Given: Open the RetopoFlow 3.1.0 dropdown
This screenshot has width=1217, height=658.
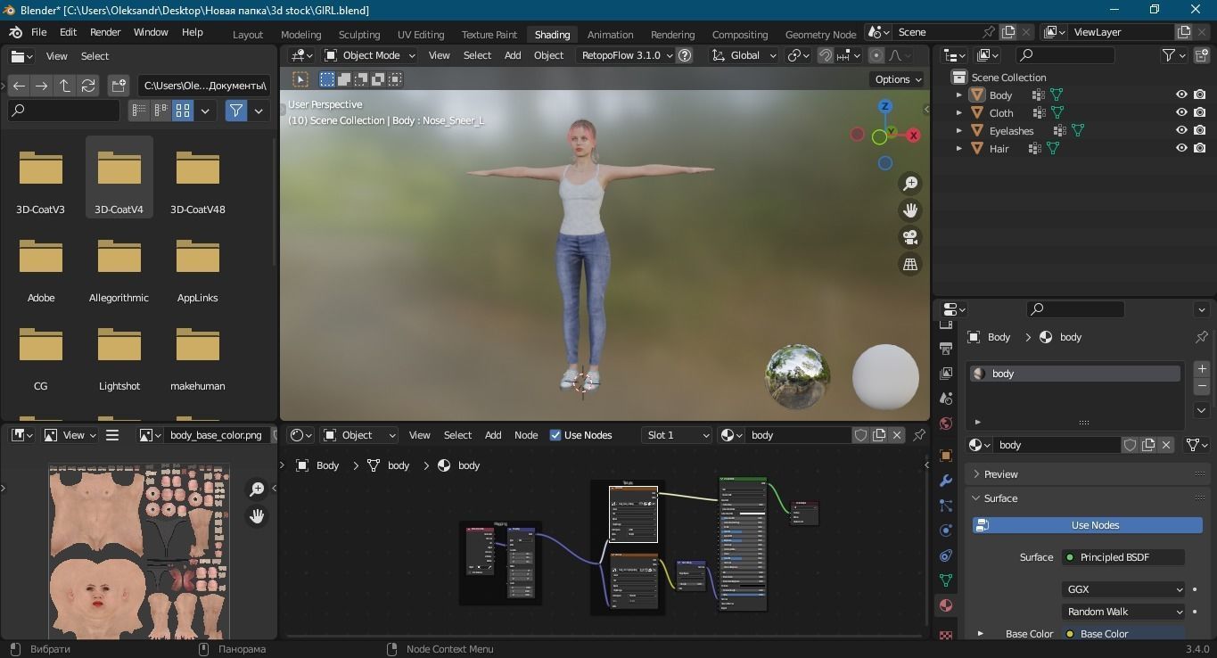Looking at the screenshot, I should (x=625, y=55).
